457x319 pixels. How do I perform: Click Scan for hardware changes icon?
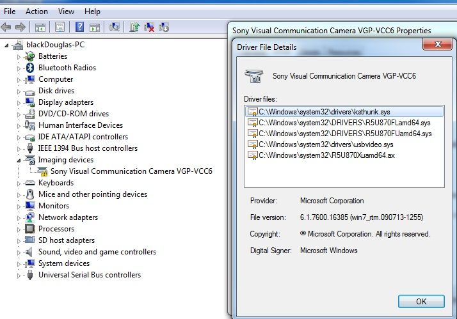click(115, 27)
